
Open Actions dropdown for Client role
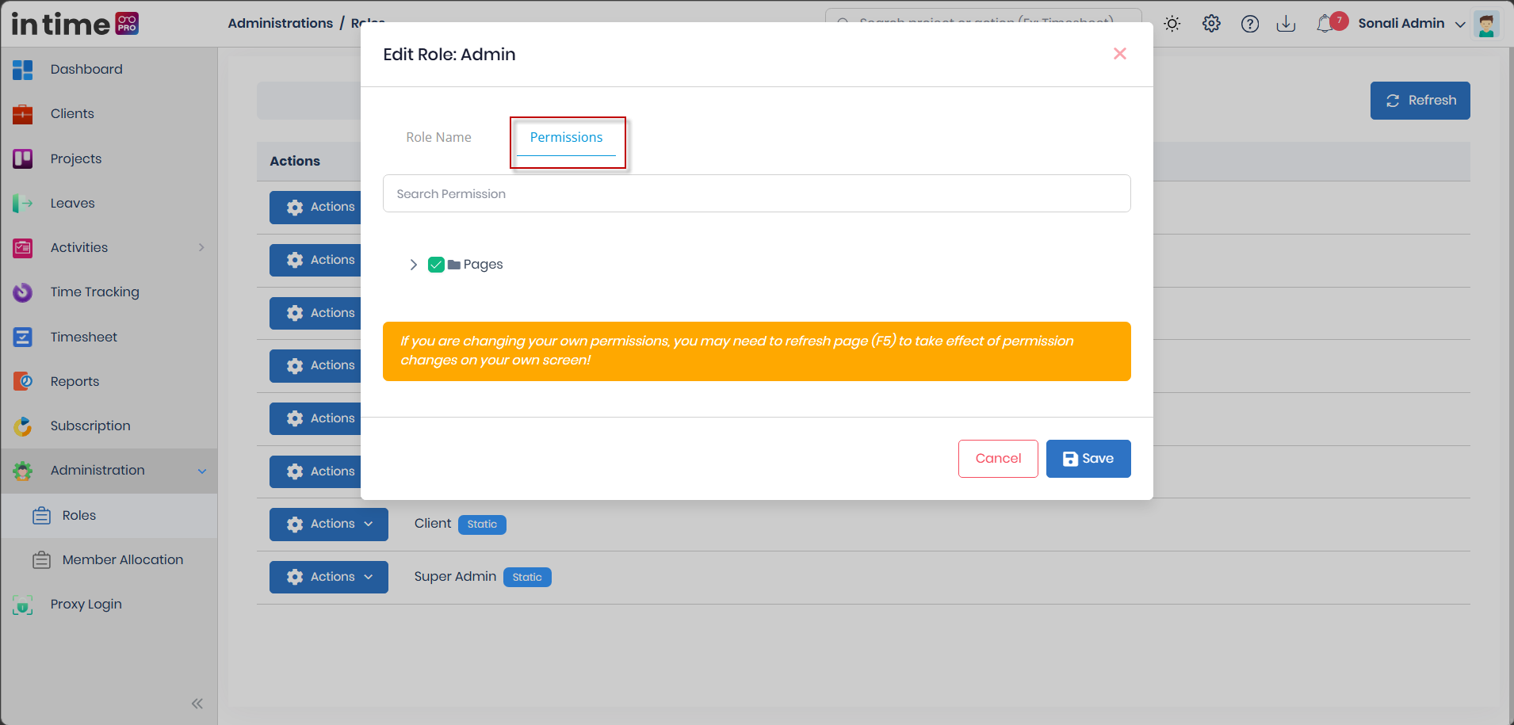point(329,525)
